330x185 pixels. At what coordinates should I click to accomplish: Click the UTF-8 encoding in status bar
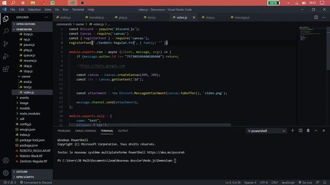(263, 182)
